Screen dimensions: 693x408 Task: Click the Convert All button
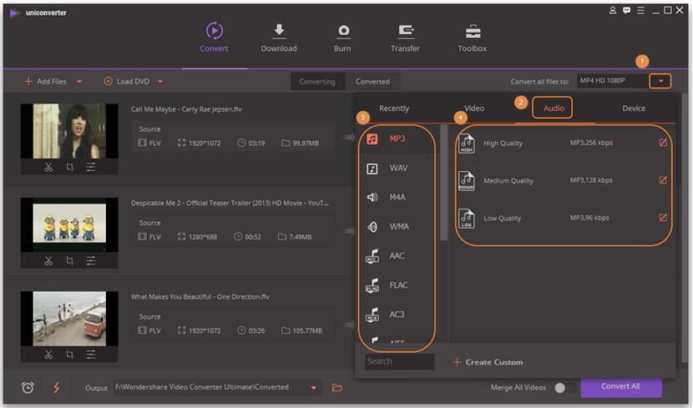pyautogui.click(x=620, y=387)
